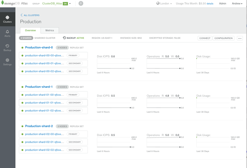Click the Disk IOPS chart of Production-shard-0
247x168 pixels.
coord(114,63)
